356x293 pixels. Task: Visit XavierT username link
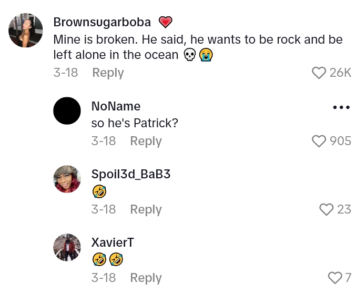[113, 243]
